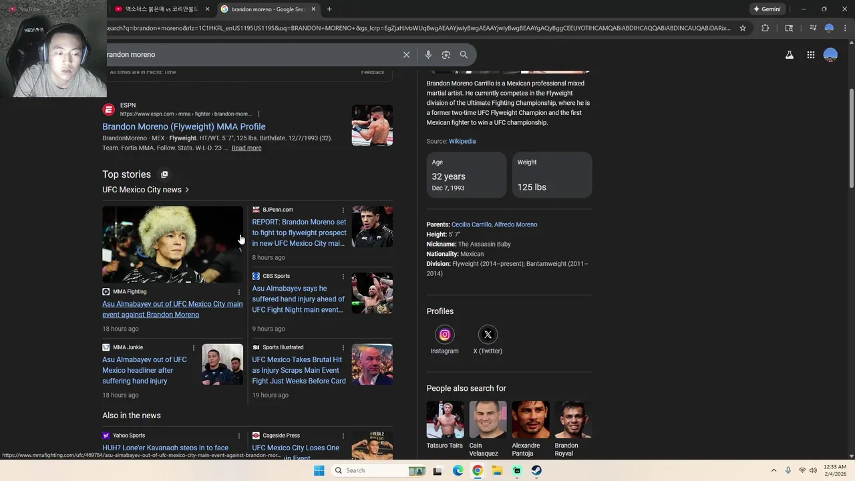Bookmark this page with the star icon
855x481 pixels.
coord(743,28)
